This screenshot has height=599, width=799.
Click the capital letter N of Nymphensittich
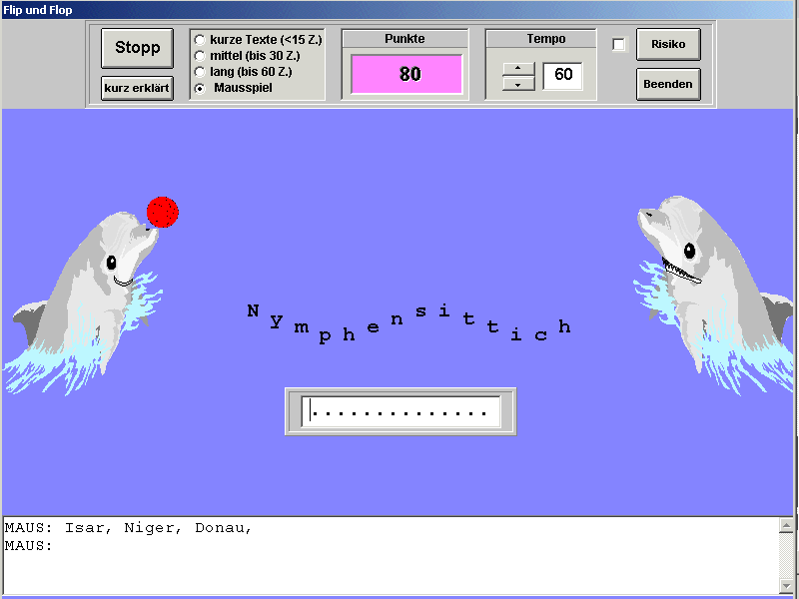tap(253, 310)
